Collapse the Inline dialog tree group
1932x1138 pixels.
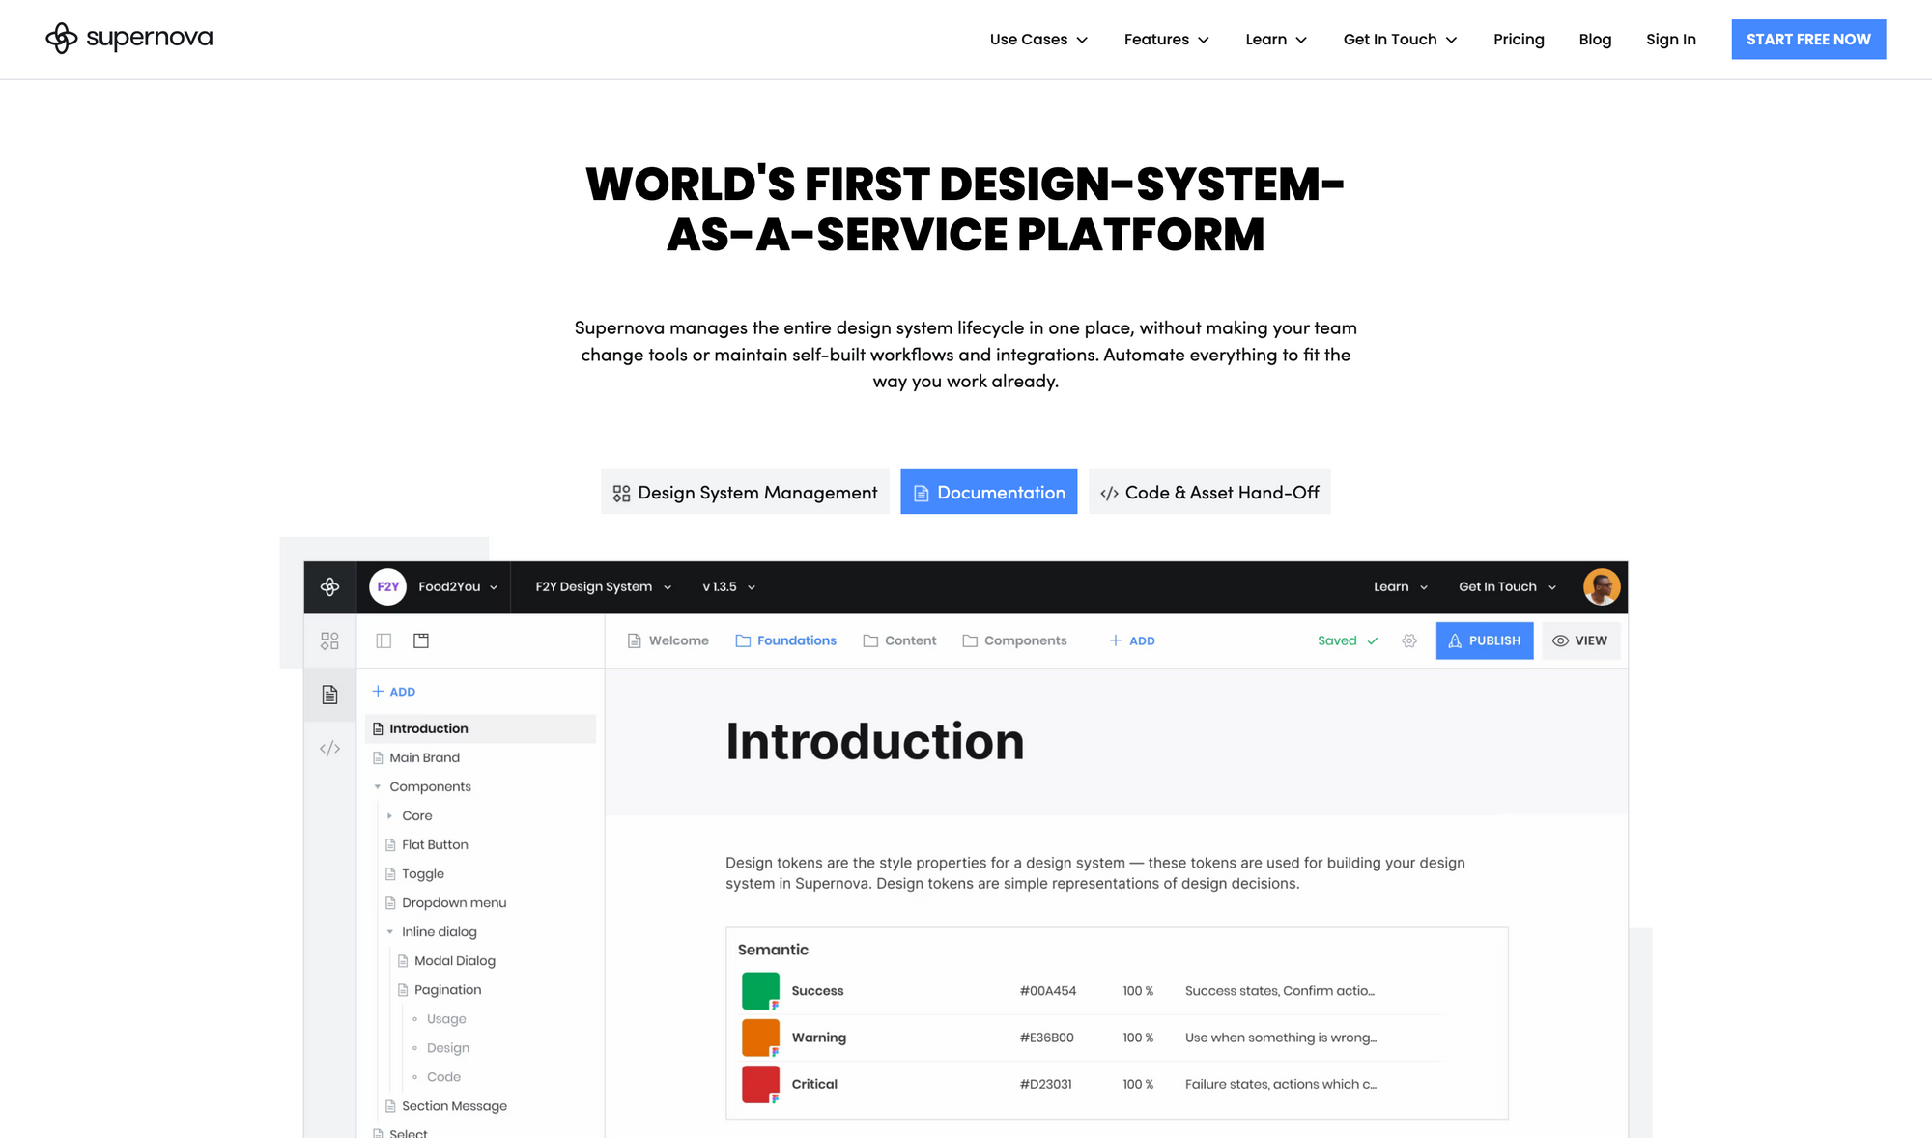click(x=389, y=931)
